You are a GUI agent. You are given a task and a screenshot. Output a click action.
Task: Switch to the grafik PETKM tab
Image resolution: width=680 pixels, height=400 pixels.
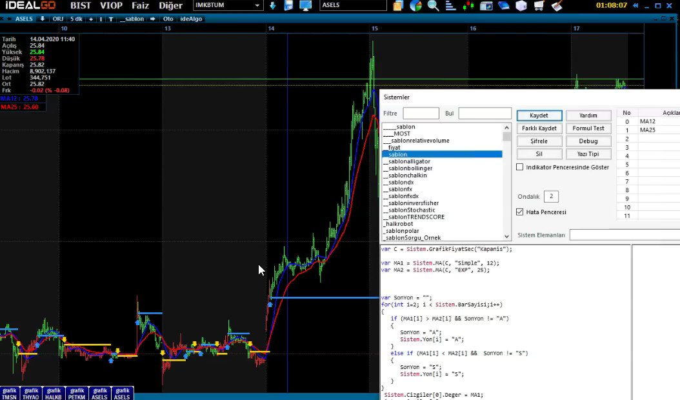pos(77,394)
